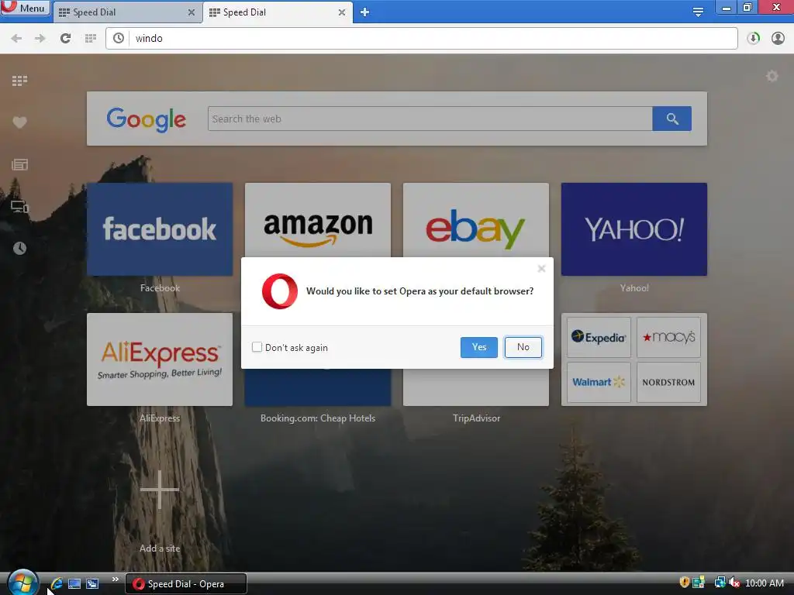The width and height of the screenshot is (794, 595).
Task: Close the second Speed Dial tab
Action: point(342,12)
